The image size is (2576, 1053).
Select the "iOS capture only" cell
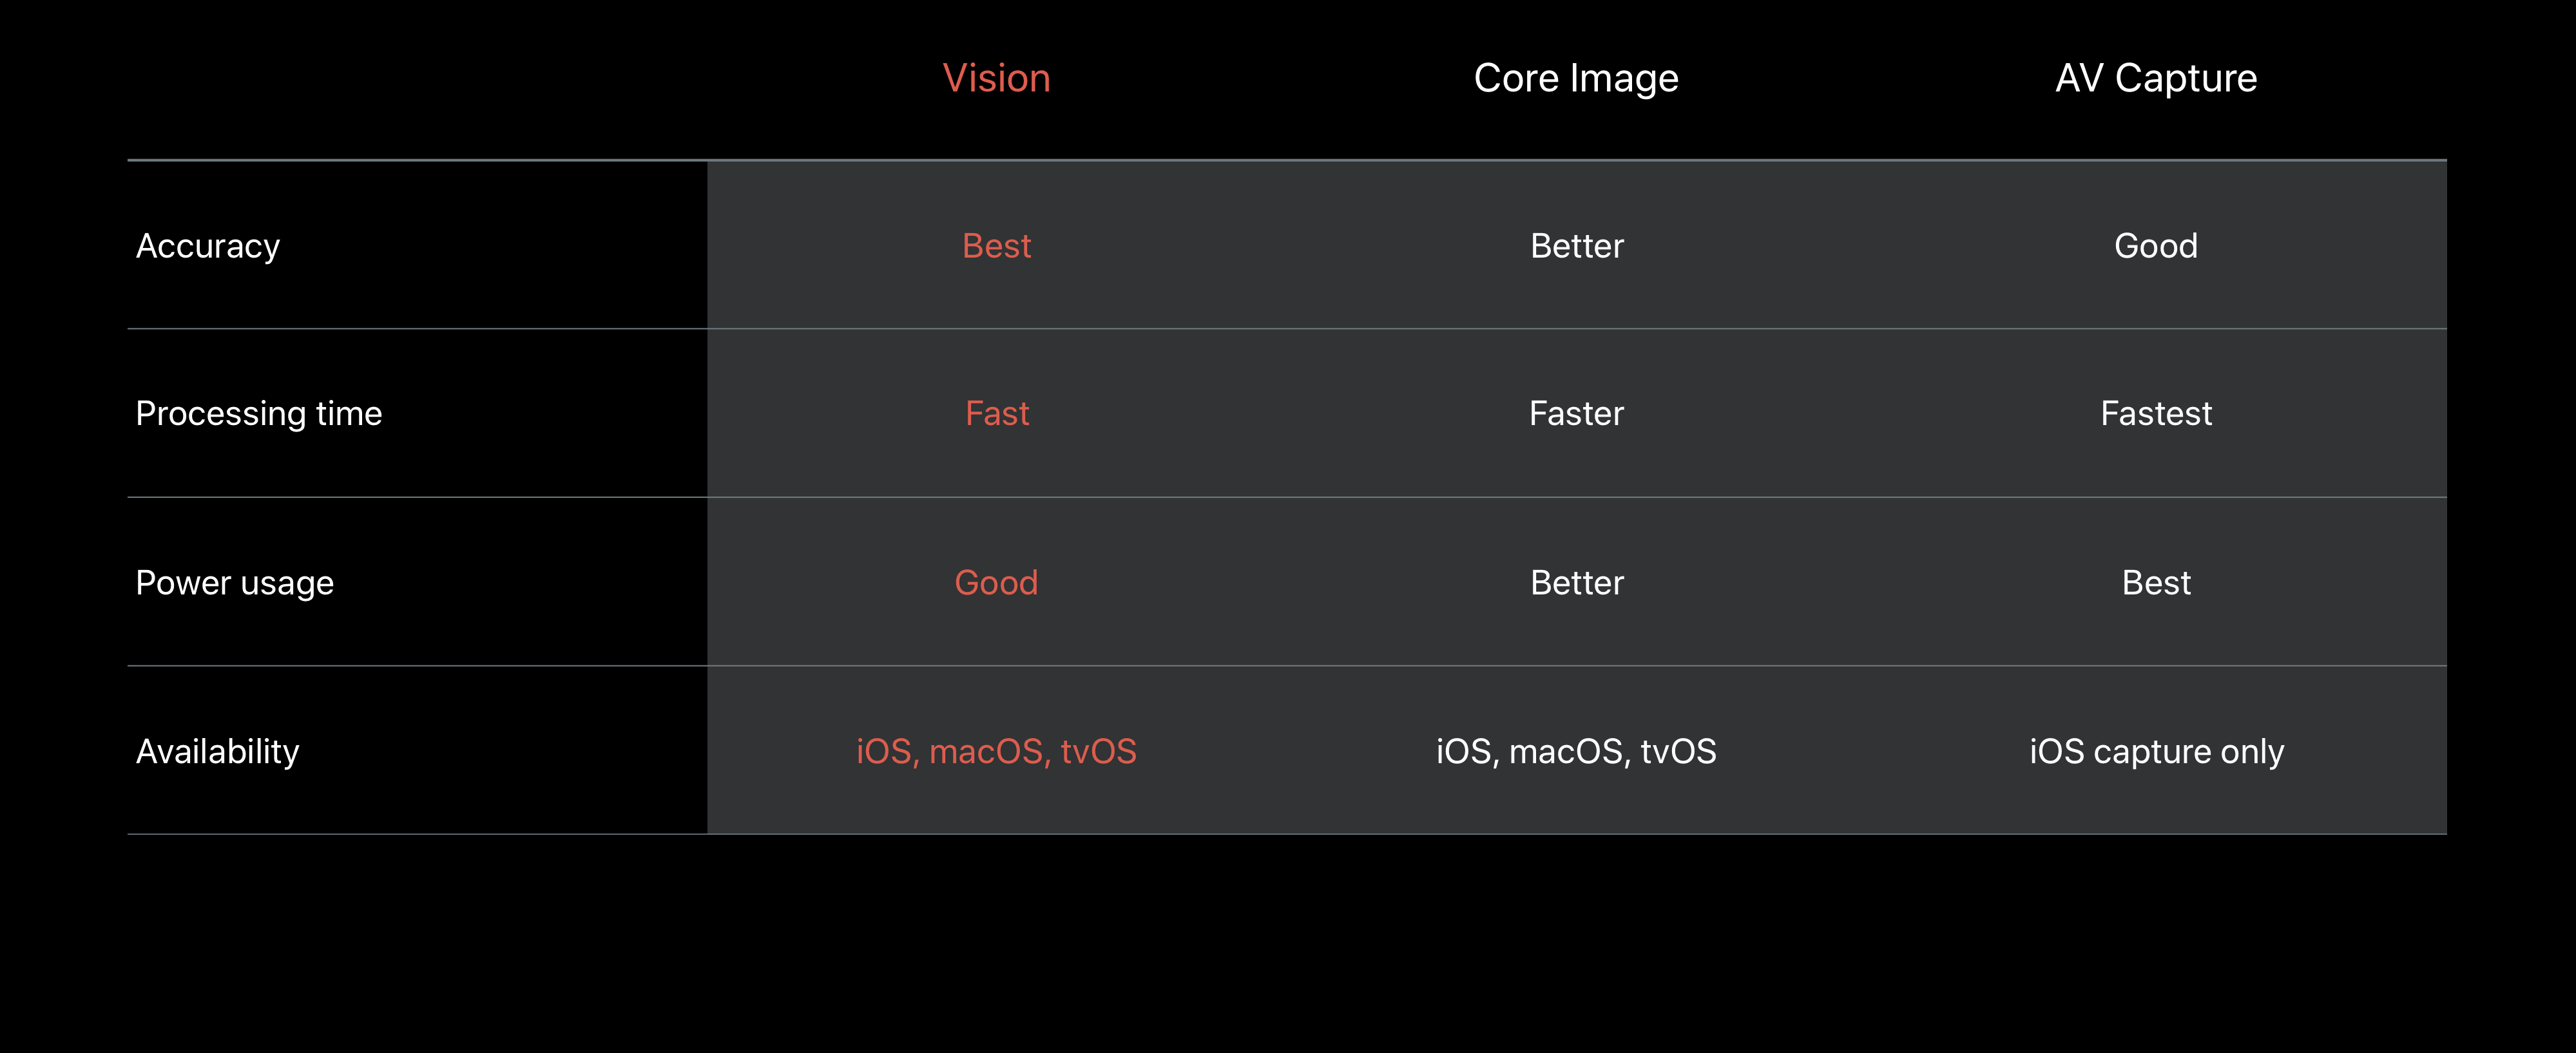pos(2155,751)
